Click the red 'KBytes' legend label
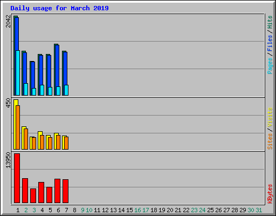Screen dimensions: 276x216 270,194
